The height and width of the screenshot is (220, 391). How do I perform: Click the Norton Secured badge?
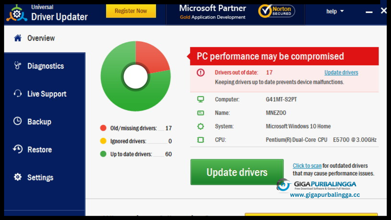(276, 11)
